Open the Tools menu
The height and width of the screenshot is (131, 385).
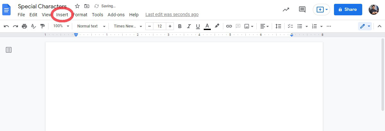coord(98,15)
